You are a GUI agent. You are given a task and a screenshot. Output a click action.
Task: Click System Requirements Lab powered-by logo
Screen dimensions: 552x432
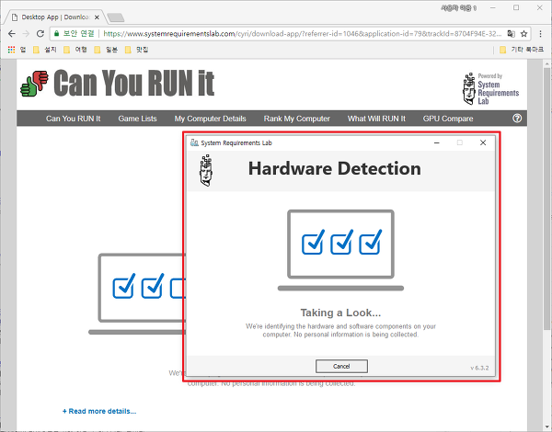(x=490, y=88)
